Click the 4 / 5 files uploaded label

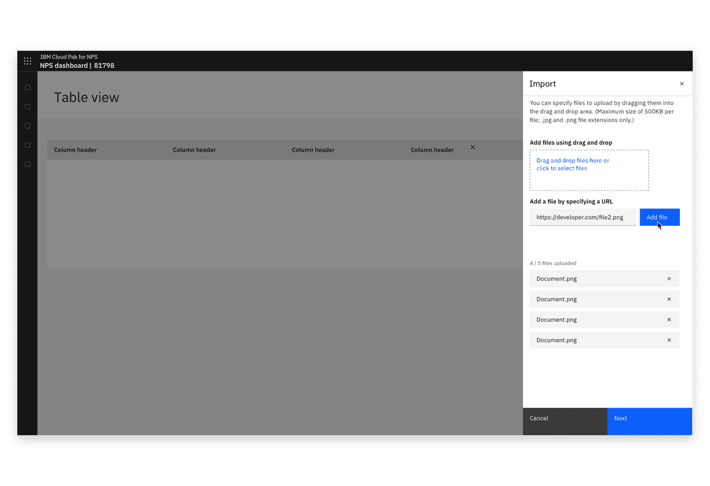pyautogui.click(x=553, y=263)
